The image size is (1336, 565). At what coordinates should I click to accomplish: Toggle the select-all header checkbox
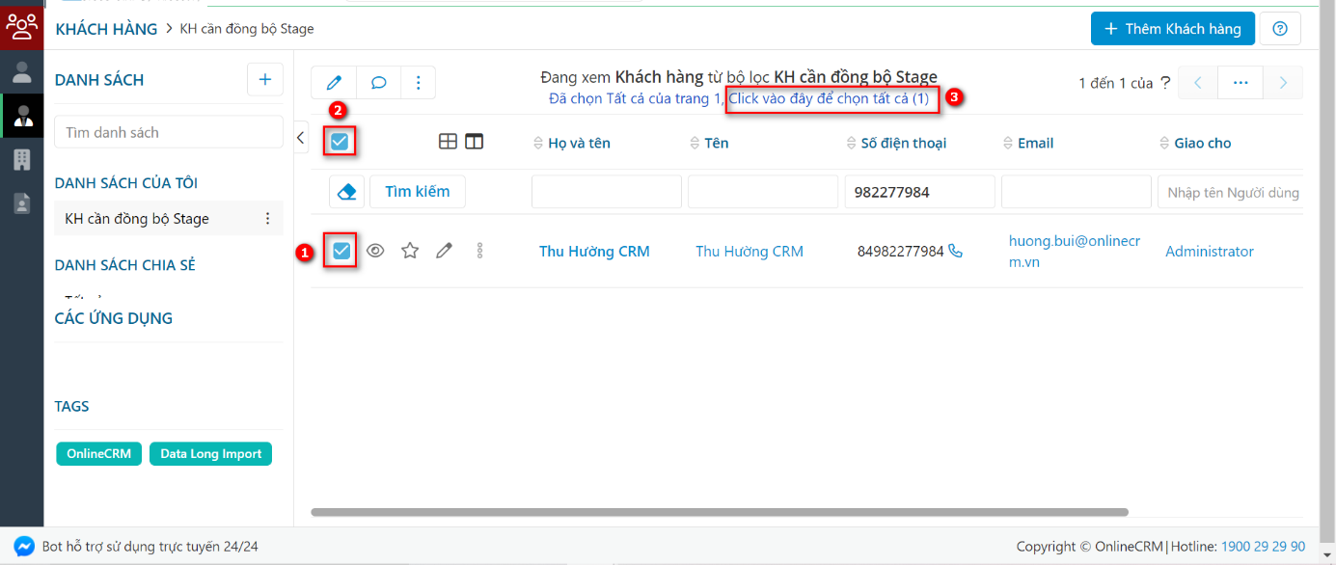click(x=340, y=141)
